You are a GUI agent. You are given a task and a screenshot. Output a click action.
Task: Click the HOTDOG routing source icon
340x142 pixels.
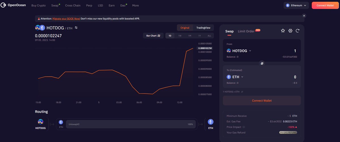tap(40, 122)
